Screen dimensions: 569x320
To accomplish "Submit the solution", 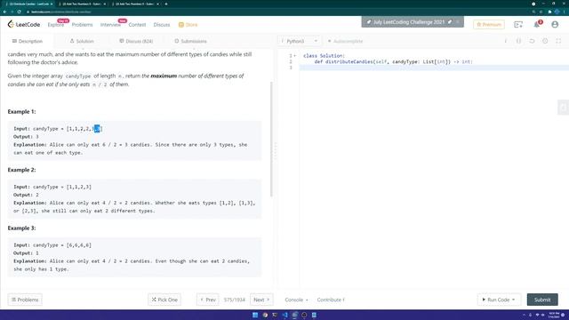I will click(542, 300).
